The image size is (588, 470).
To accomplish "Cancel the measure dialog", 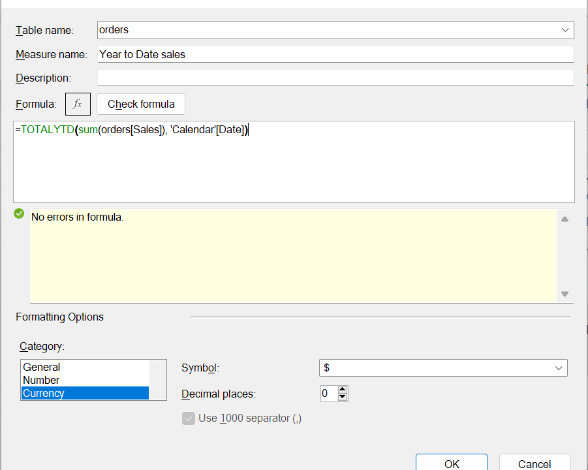I will tap(534, 463).
